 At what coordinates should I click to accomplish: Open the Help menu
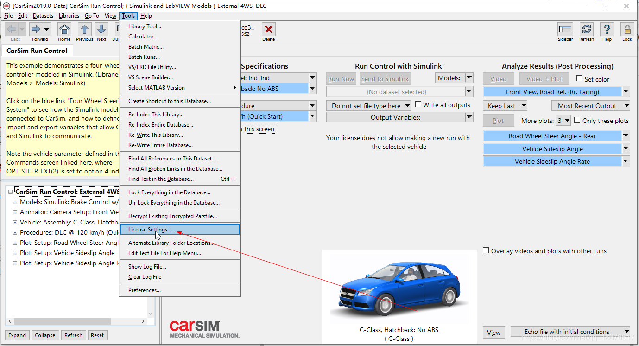(146, 16)
